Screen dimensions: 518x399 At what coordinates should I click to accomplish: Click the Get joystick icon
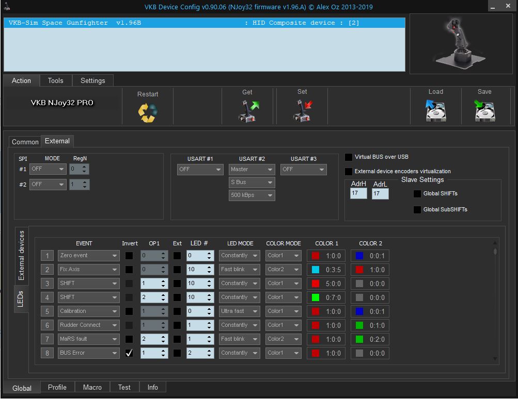247,111
